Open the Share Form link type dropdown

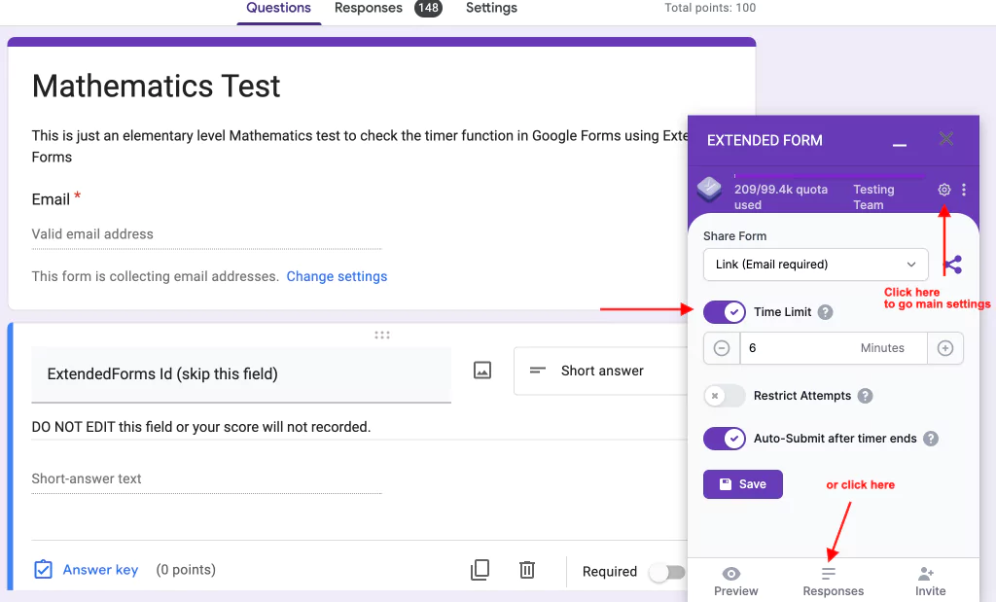[x=815, y=264]
